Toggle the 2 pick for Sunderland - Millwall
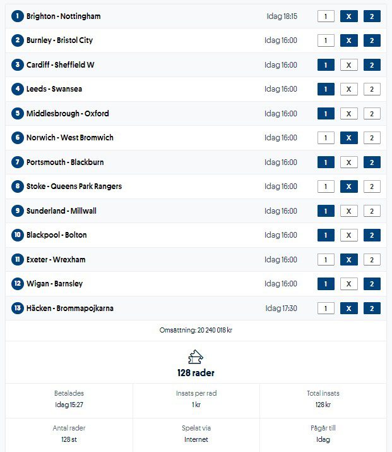392x452 pixels. pyautogui.click(x=372, y=211)
